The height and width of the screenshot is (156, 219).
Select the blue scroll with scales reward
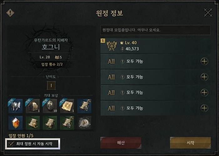coord(84,106)
